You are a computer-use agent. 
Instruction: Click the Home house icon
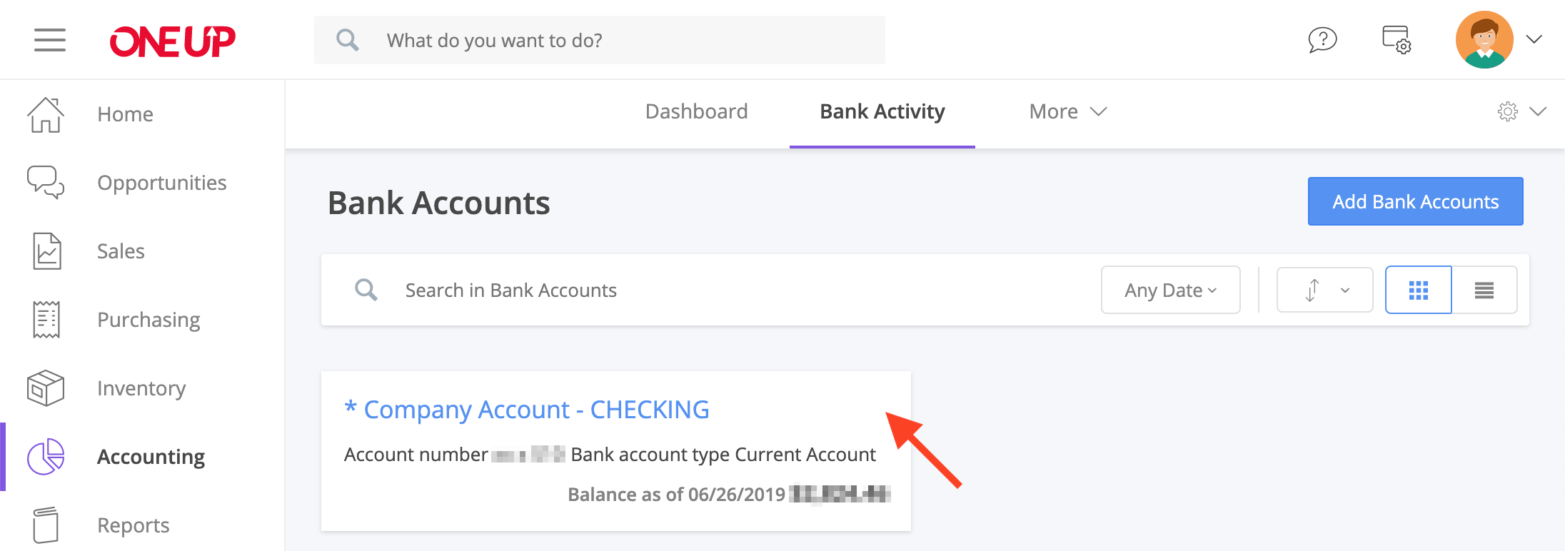(46, 114)
